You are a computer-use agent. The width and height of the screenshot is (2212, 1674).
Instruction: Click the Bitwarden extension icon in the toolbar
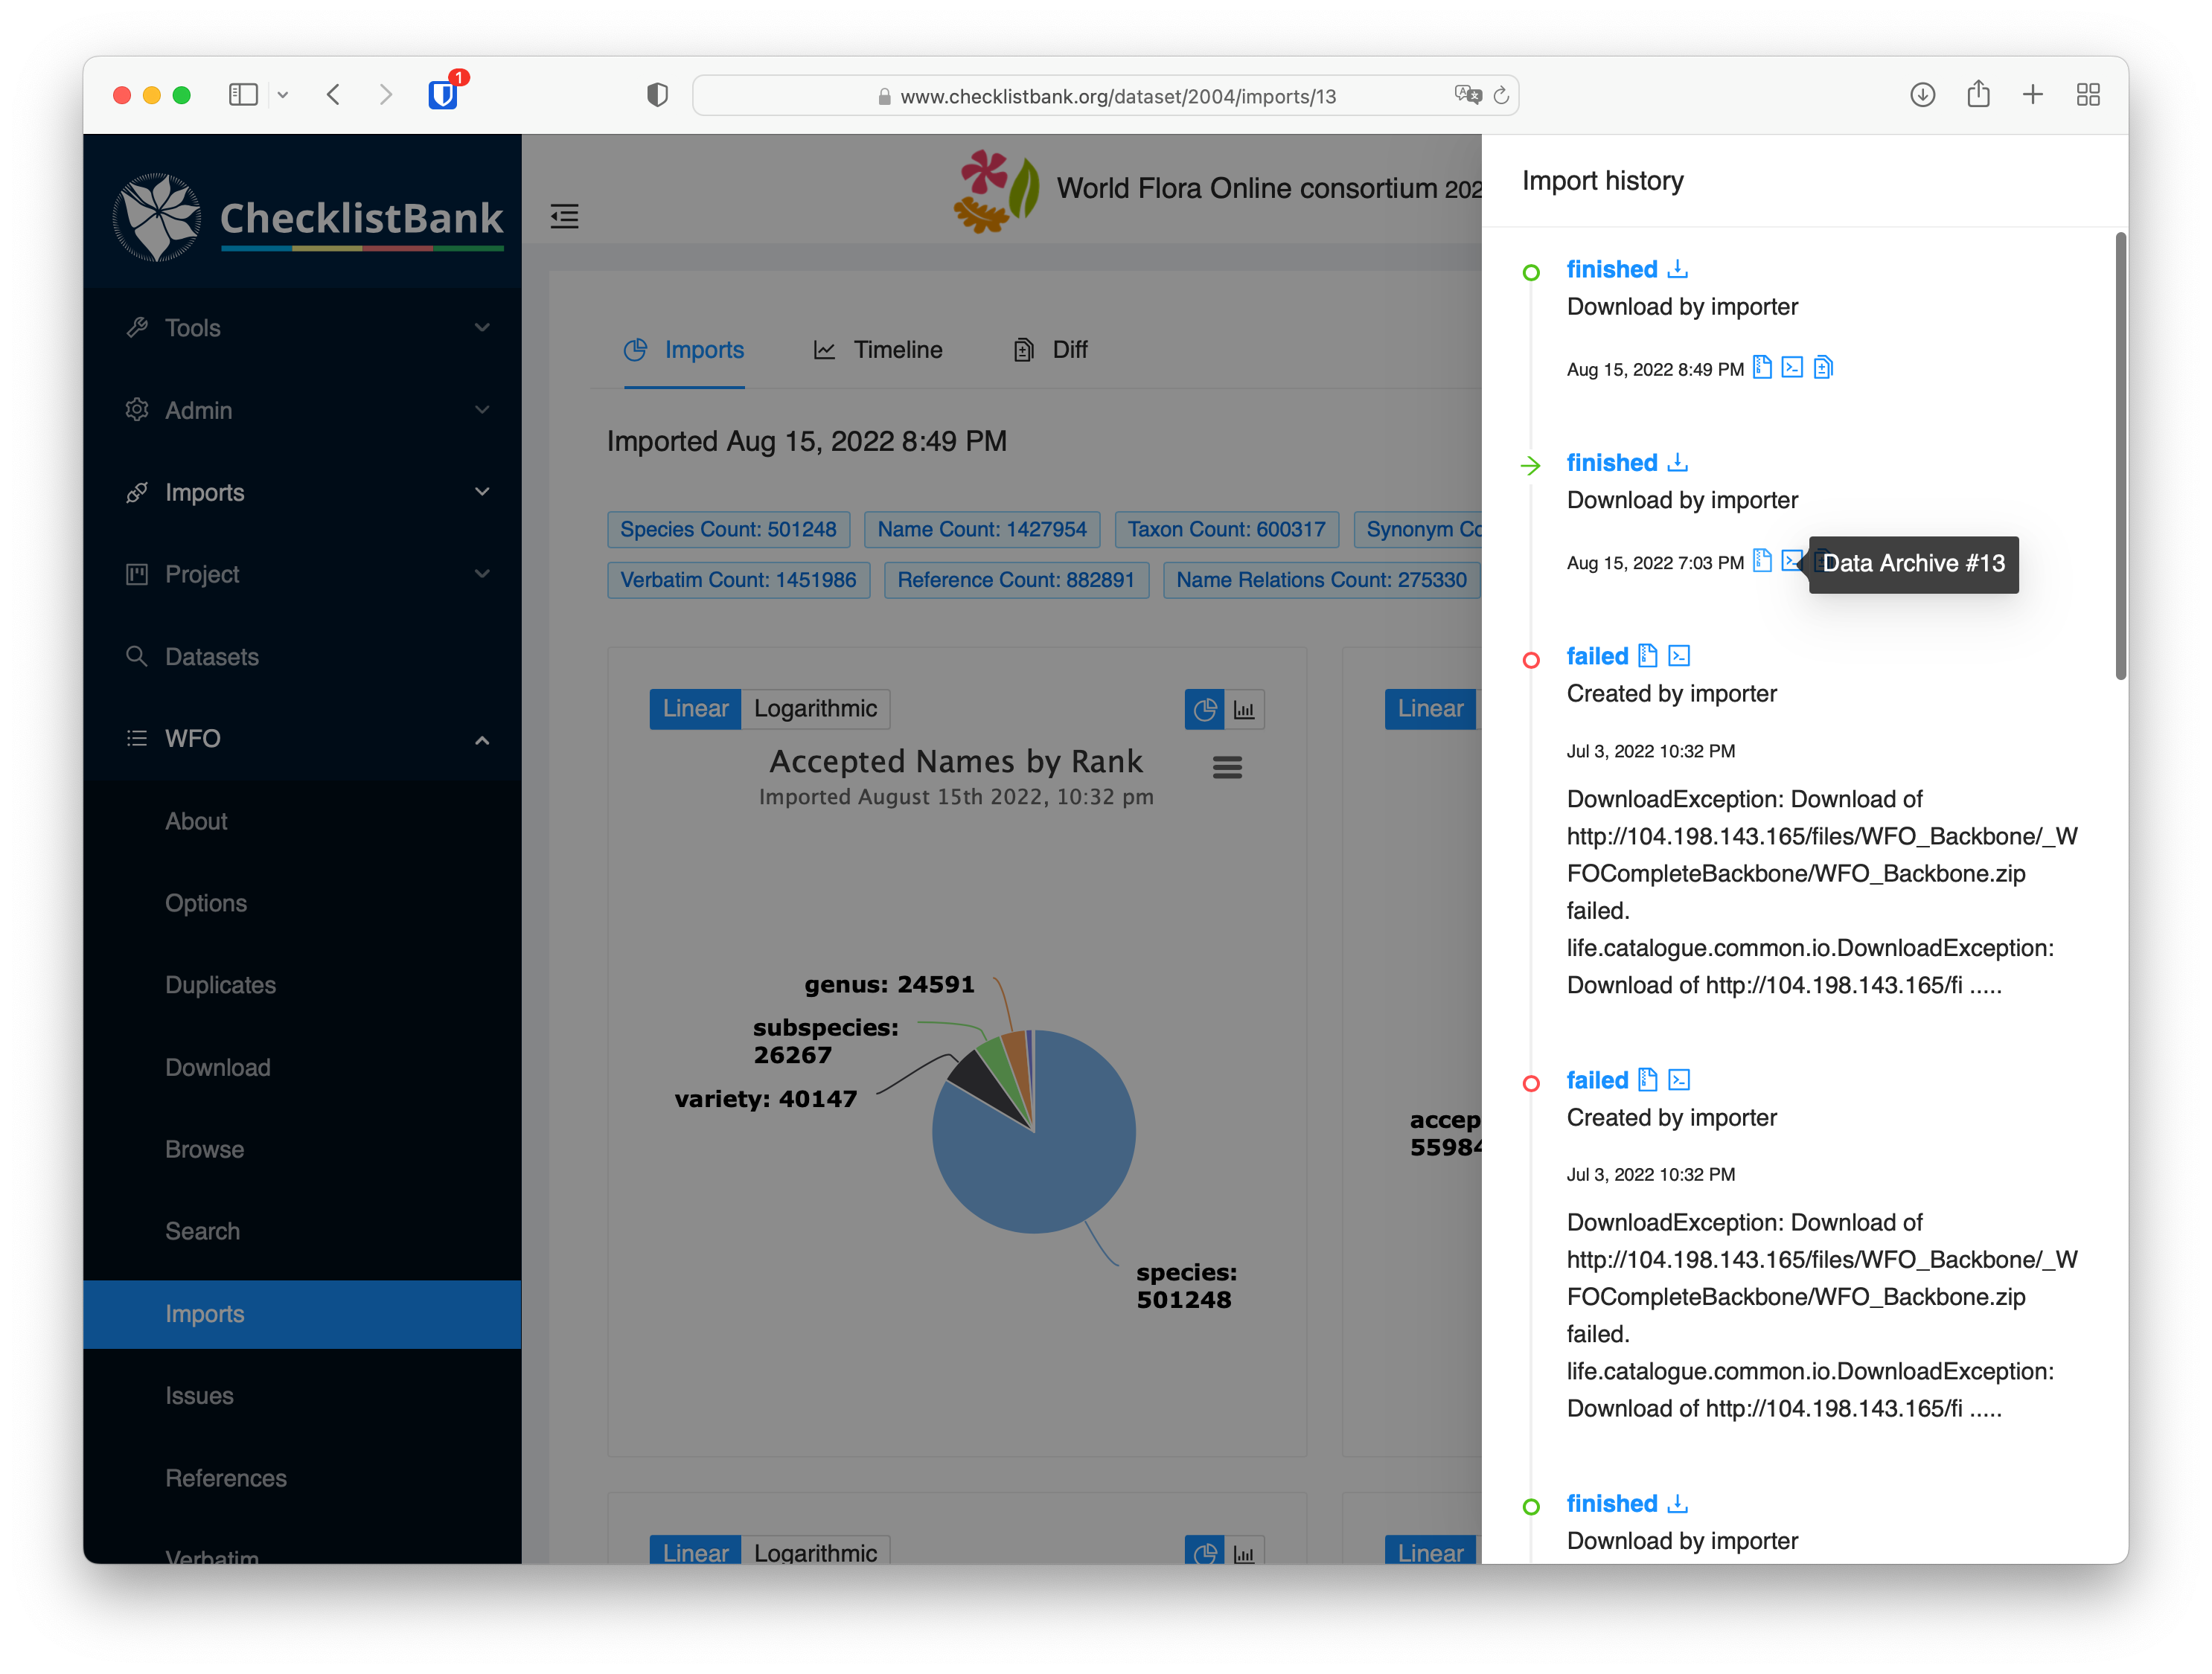[x=443, y=95]
